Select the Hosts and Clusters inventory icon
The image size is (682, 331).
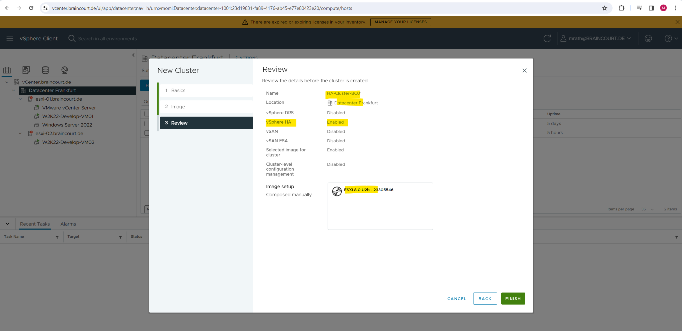click(7, 70)
